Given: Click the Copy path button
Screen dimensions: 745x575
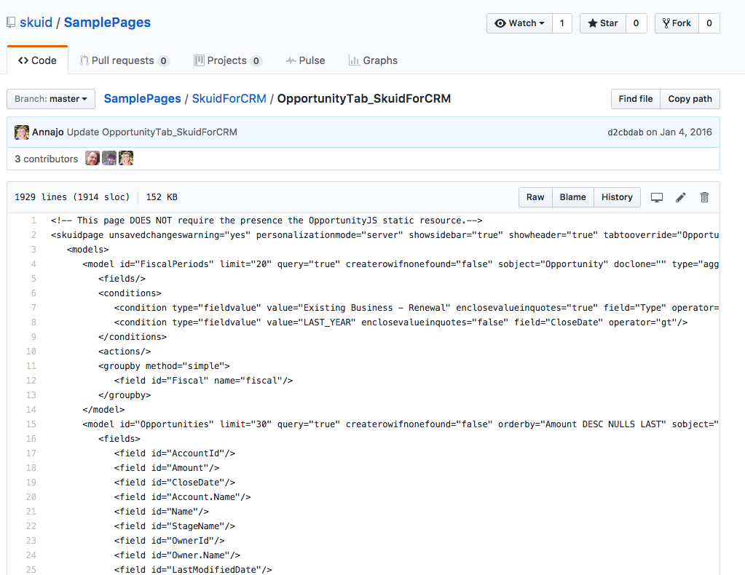Looking at the screenshot, I should click(690, 99).
